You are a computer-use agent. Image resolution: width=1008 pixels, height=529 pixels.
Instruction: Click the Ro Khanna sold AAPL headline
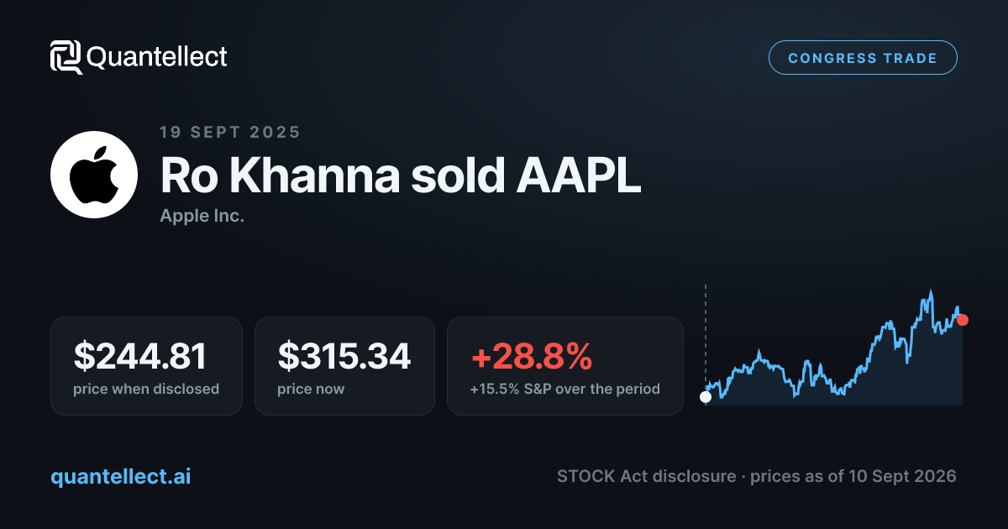click(401, 175)
